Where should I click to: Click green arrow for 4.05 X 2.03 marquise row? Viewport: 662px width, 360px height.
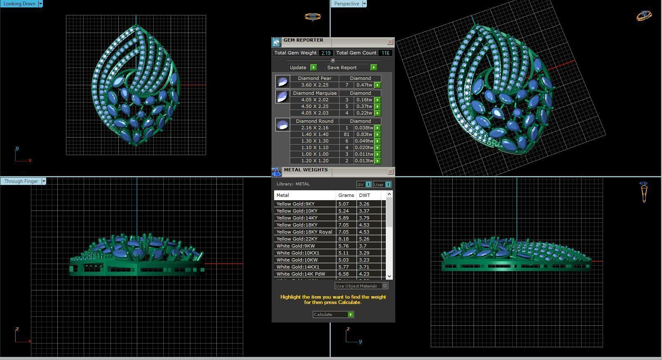tap(377, 113)
